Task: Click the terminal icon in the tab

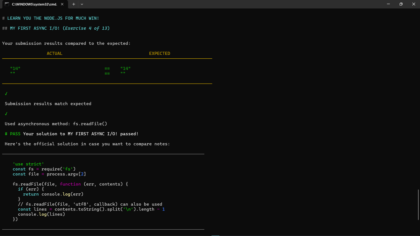Action: click(x=7, y=4)
